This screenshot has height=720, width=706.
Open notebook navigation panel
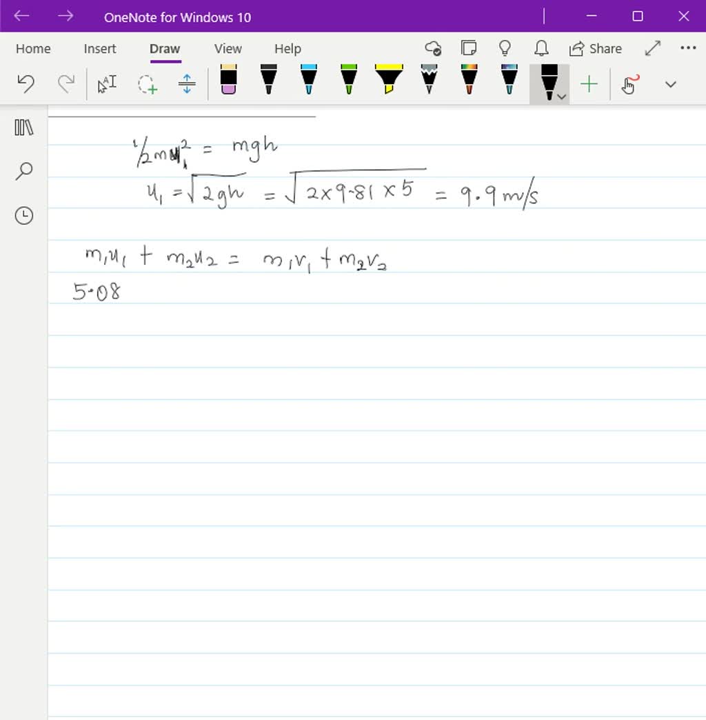pos(24,127)
